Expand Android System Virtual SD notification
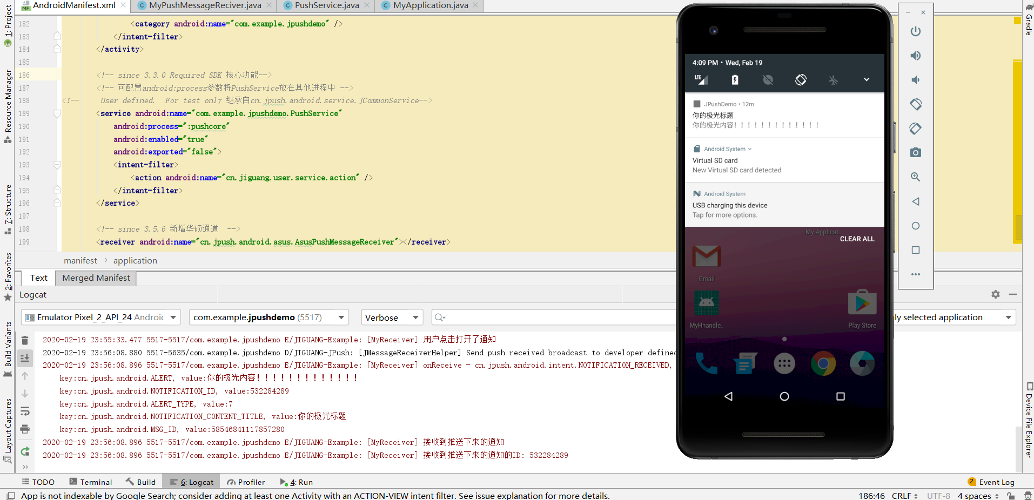Viewport: 1034px width, 500px height. 749,149
